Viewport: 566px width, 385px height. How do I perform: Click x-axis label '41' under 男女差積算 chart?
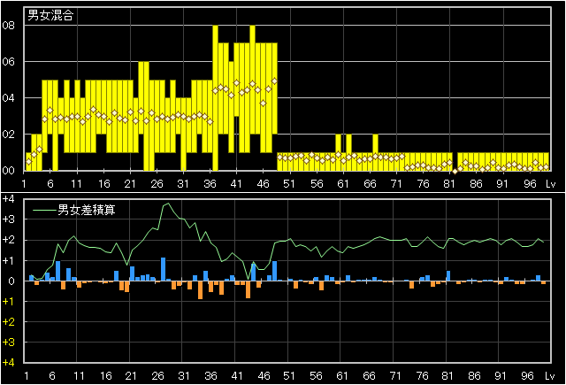coord(236,376)
